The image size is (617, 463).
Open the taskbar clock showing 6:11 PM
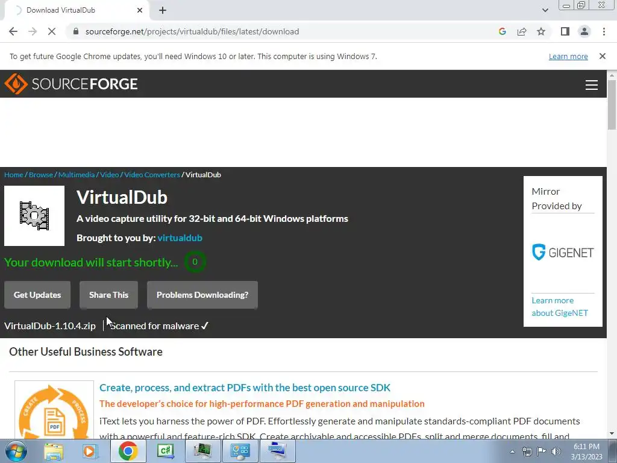[586, 452]
